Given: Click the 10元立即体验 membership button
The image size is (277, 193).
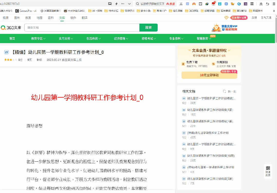Looking at the screenshot, I should [x=209, y=75].
